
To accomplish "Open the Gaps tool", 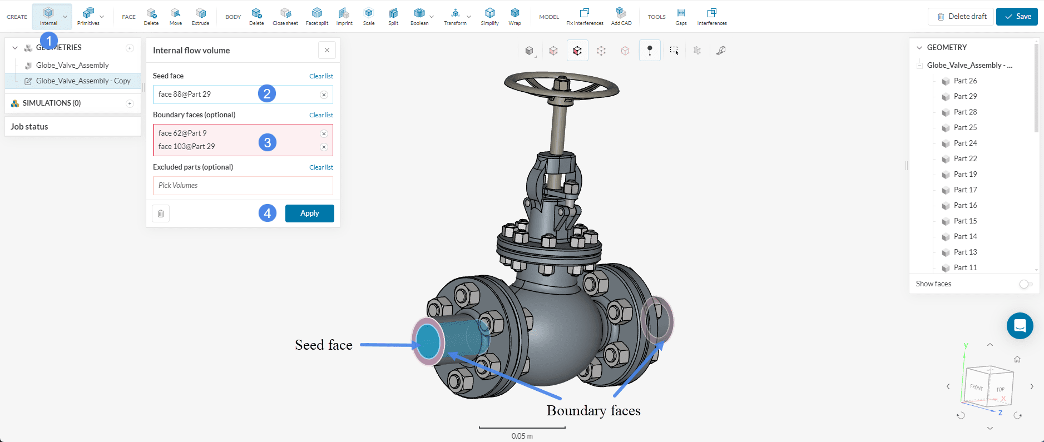I will [x=681, y=17].
